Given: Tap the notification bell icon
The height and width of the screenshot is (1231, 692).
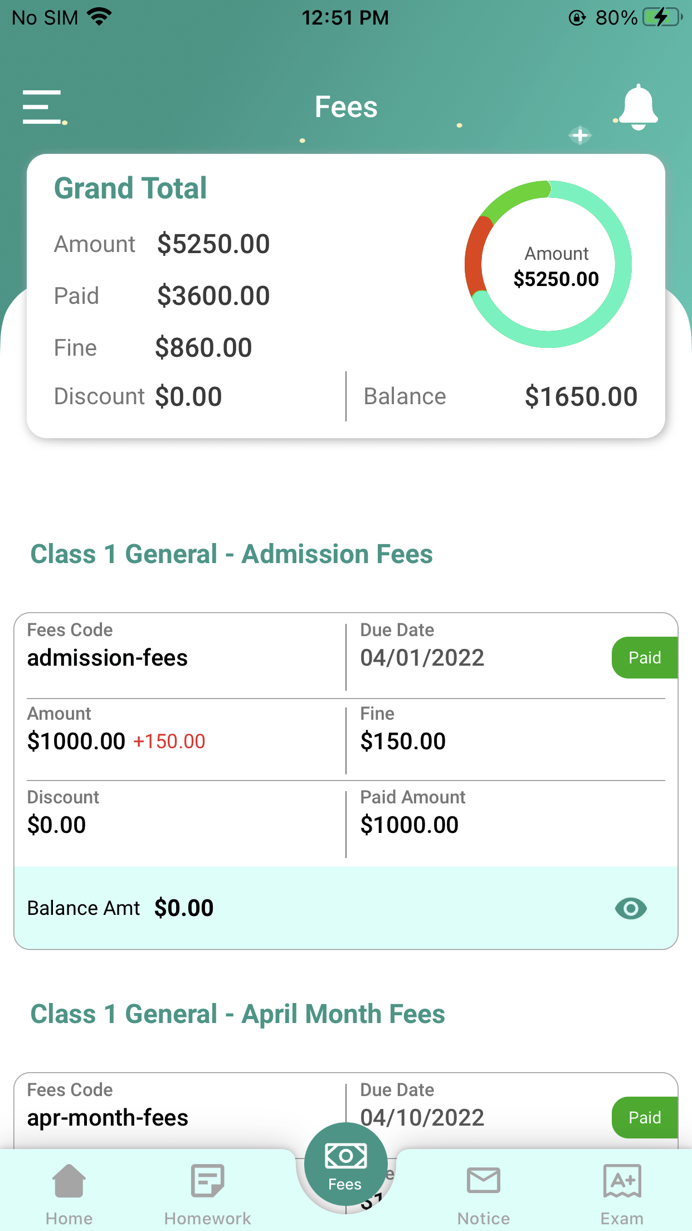Looking at the screenshot, I should pos(638,107).
